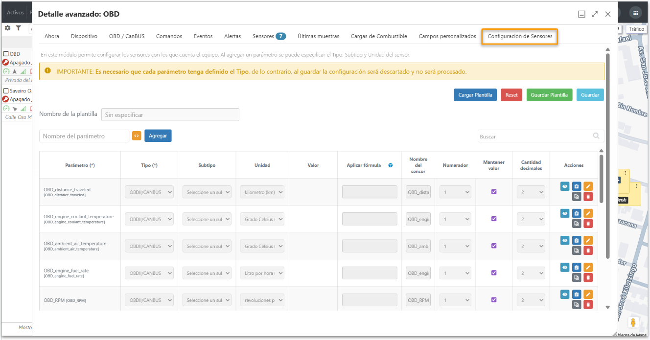The height and width of the screenshot is (340, 650).
Task: Open the Aplicar fórmula help icon
Action: tap(391, 165)
